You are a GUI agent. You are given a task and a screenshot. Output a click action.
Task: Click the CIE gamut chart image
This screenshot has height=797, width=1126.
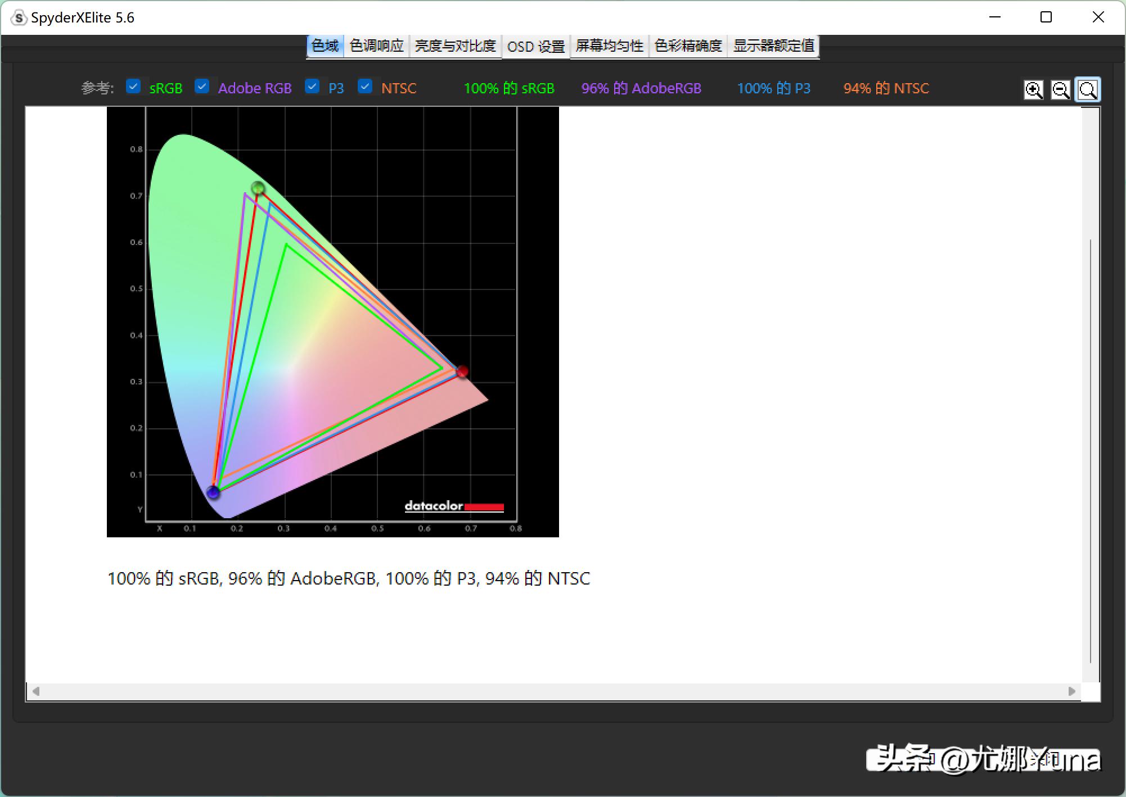(332, 321)
